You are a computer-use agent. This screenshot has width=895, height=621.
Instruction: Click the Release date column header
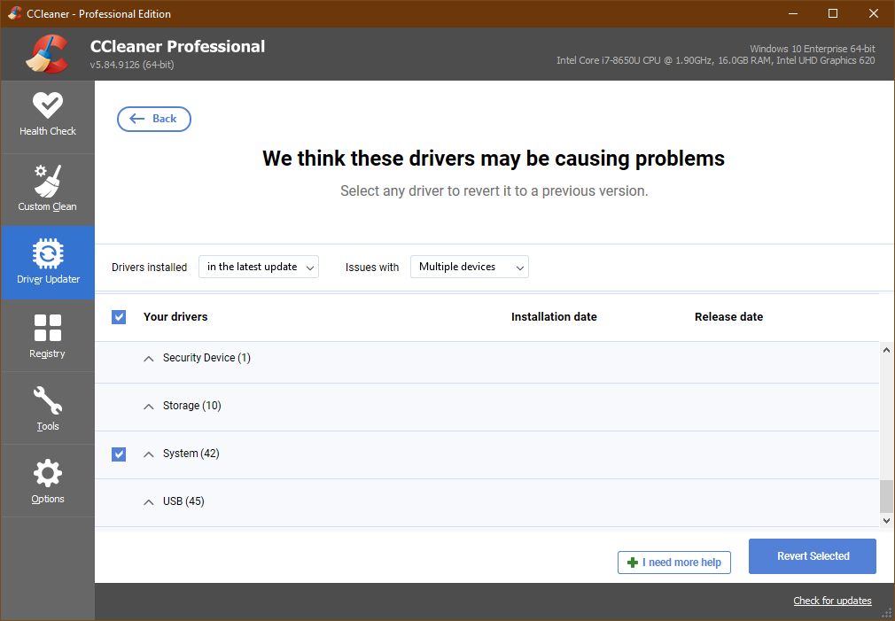pyautogui.click(x=728, y=317)
